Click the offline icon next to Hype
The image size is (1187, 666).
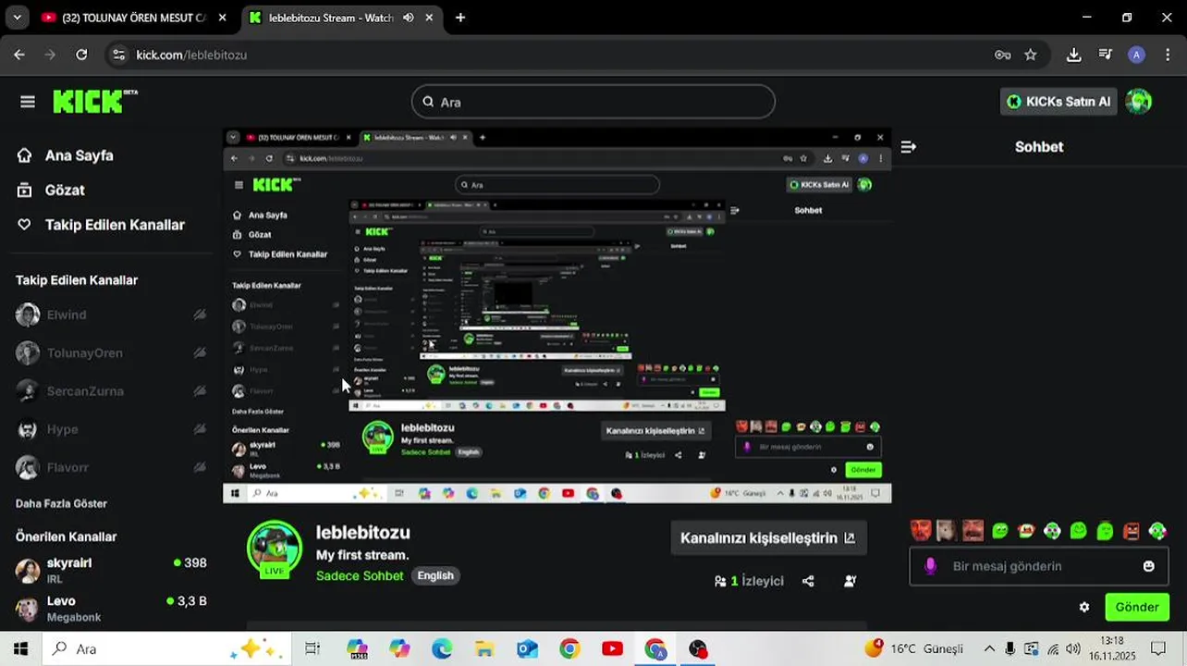200,429
